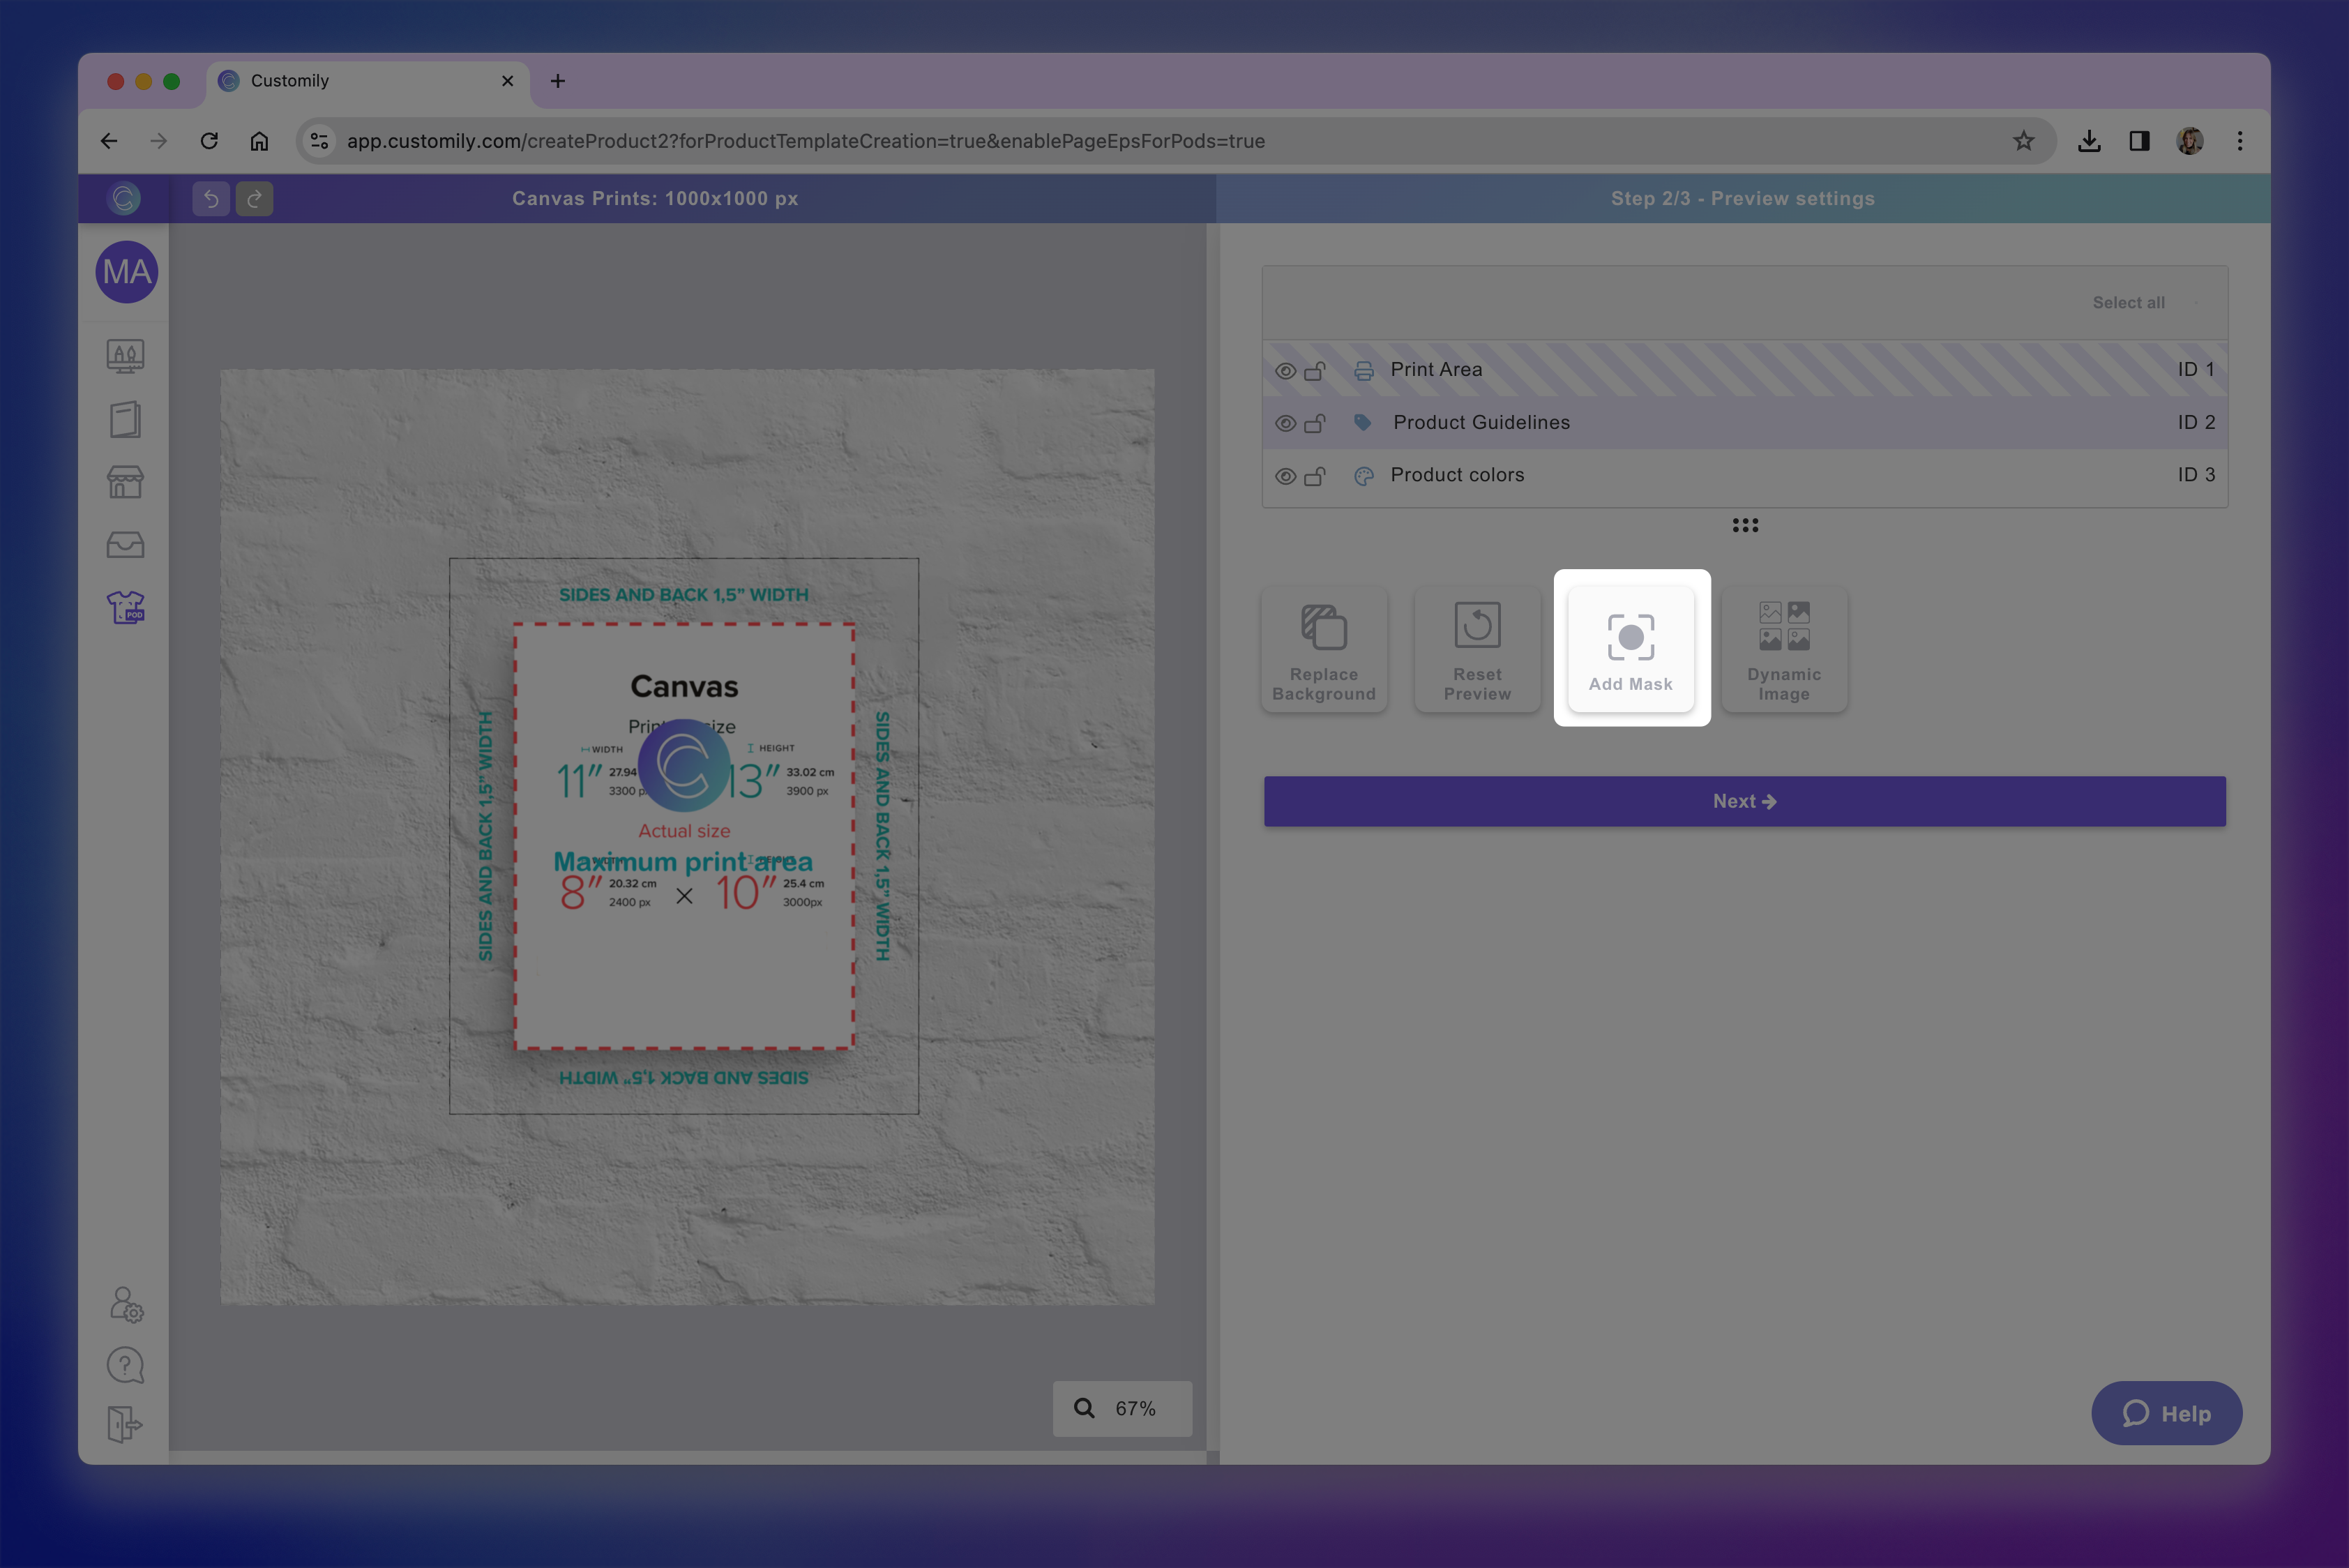This screenshot has height=1568, width=2349.
Task: Toggle visibility of Print Area layer
Action: [1285, 371]
